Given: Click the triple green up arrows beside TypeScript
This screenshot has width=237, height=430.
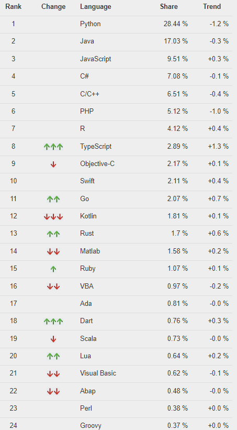Looking at the screenshot, I should 53,147.
